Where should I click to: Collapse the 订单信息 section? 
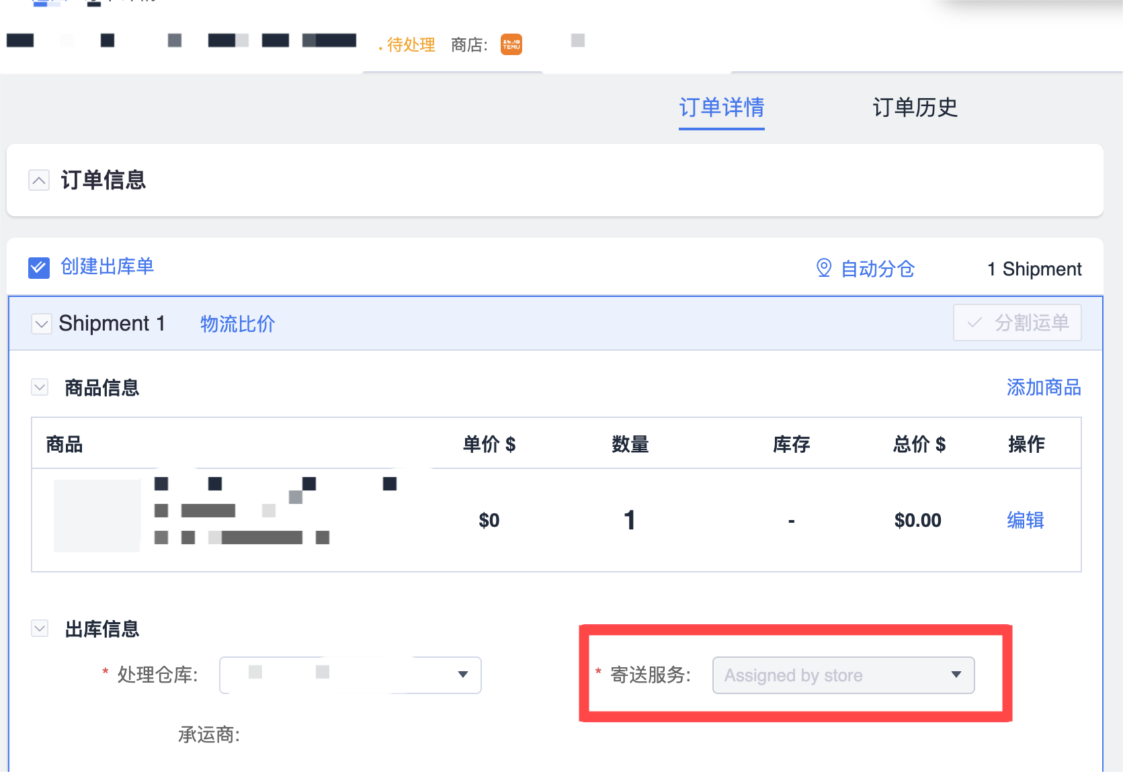[x=39, y=180]
